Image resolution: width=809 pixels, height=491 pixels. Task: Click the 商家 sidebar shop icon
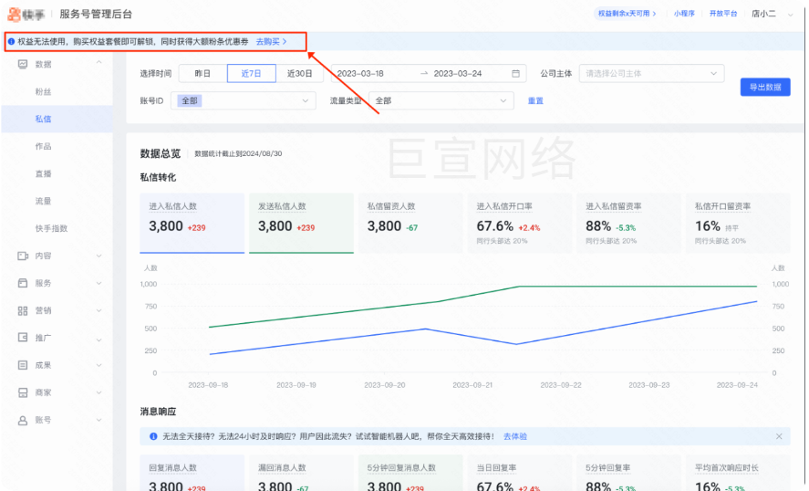23,392
